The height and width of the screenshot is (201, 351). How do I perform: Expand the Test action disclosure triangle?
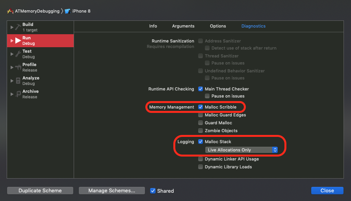[x=12, y=54]
